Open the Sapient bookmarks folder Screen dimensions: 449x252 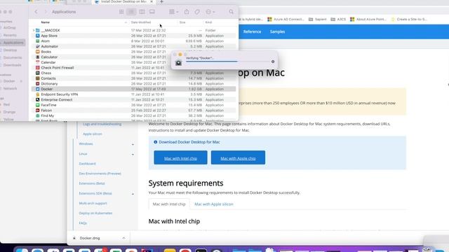point(317,20)
